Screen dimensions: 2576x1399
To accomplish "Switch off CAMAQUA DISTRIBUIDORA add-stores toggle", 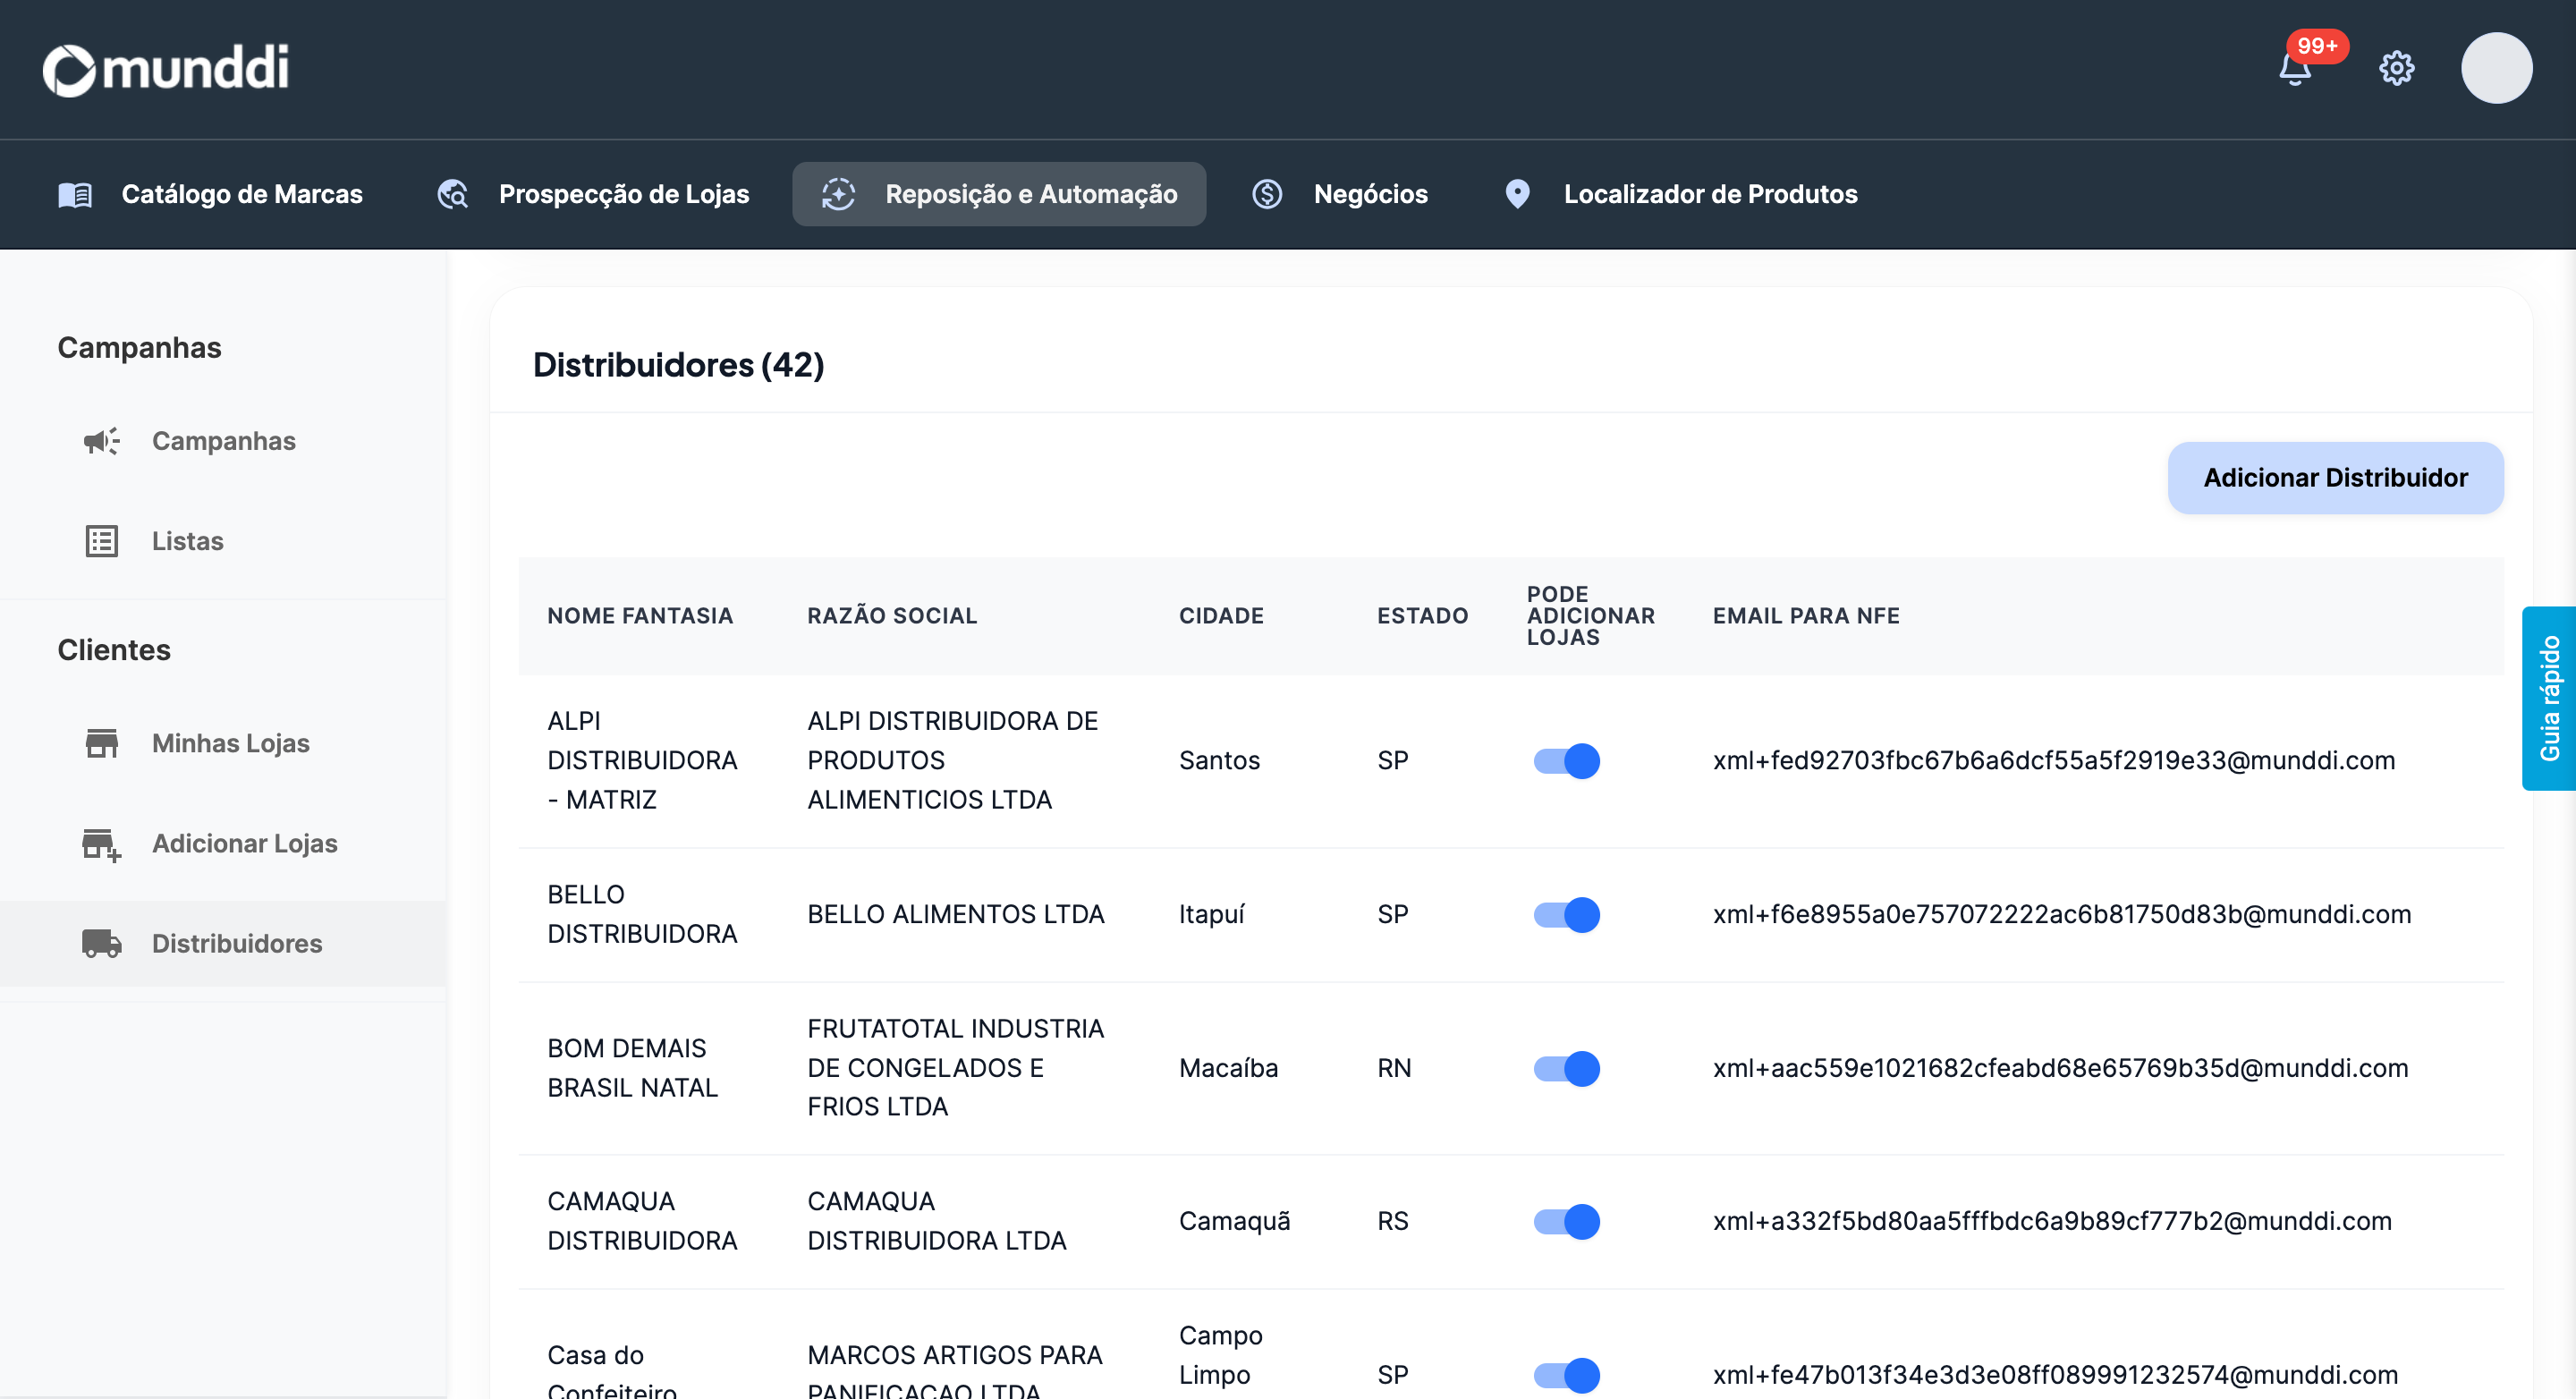I will coord(1566,1221).
